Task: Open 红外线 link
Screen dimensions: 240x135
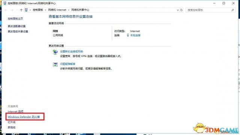Action: coord(12,122)
